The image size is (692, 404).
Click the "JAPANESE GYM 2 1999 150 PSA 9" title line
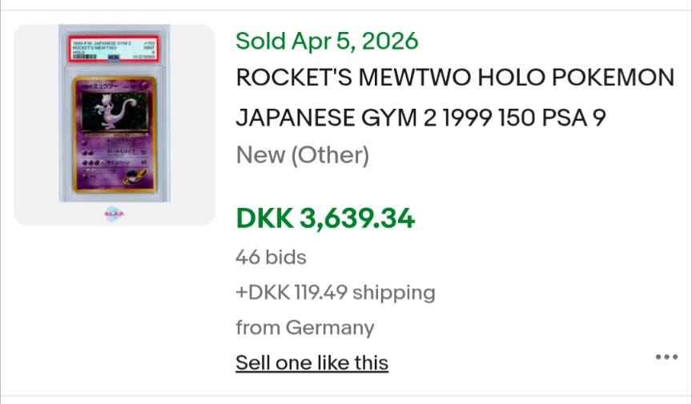click(420, 117)
